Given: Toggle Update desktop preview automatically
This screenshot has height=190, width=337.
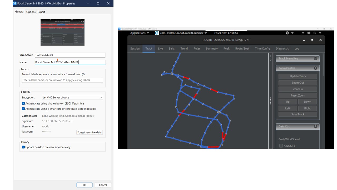Looking at the screenshot, I should [23, 147].
